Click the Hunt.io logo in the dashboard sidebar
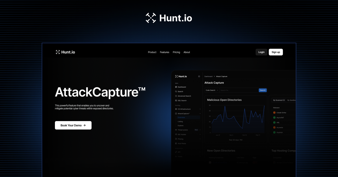The width and height of the screenshot is (338, 177). click(181, 76)
